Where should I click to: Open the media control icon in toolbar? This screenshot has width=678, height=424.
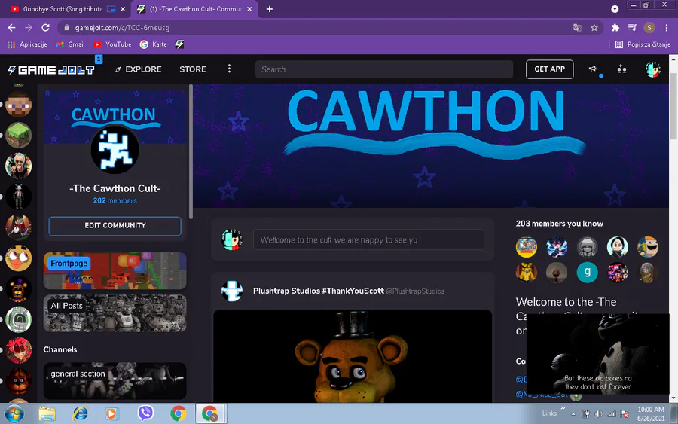pos(632,28)
